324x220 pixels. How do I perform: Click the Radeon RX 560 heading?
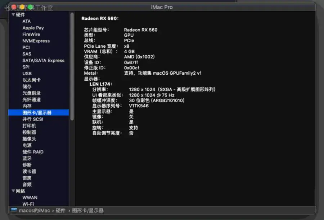[x=100, y=18]
